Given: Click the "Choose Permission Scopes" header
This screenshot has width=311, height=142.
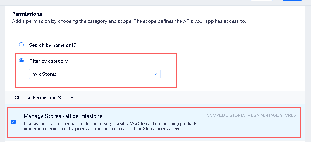Looking at the screenshot, I should click(x=44, y=97).
